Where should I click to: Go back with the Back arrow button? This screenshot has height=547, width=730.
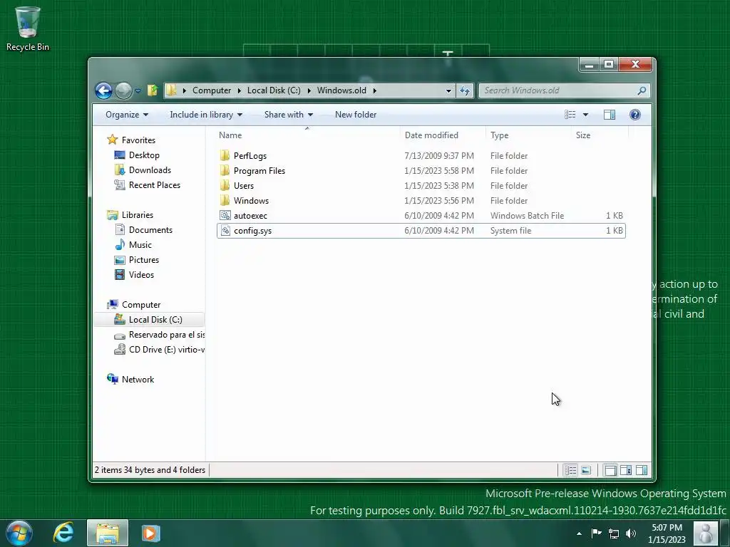coord(103,90)
